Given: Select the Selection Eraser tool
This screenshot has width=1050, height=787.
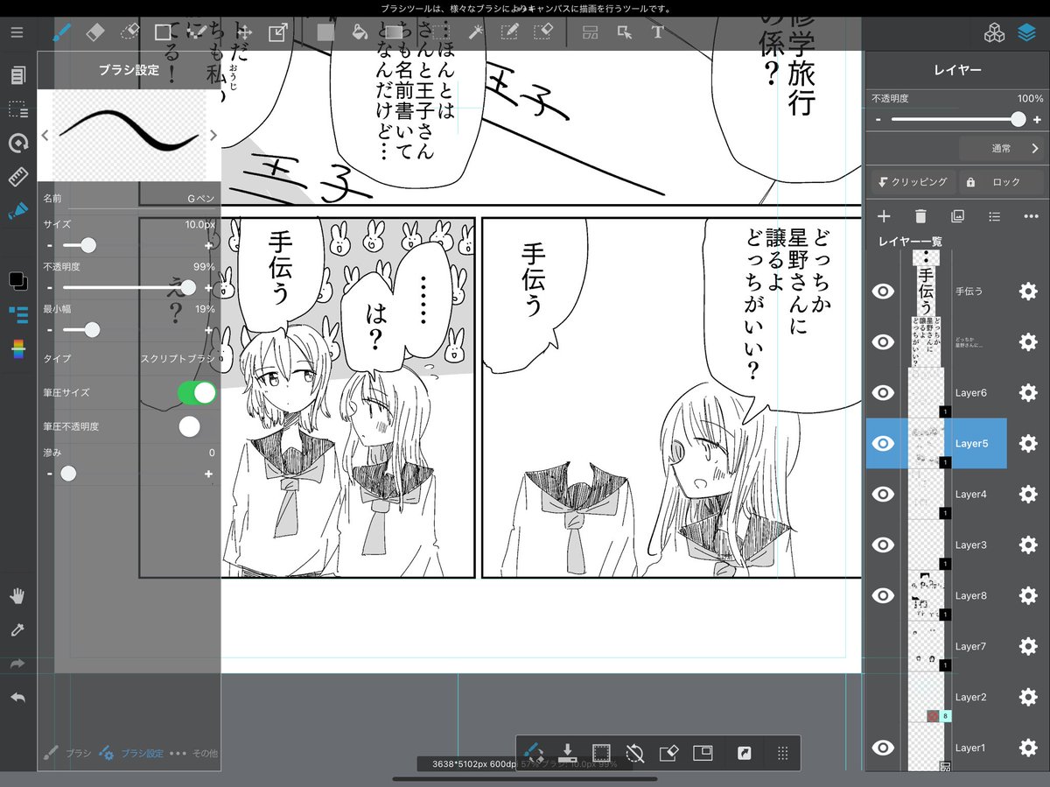Looking at the screenshot, I should 542,32.
